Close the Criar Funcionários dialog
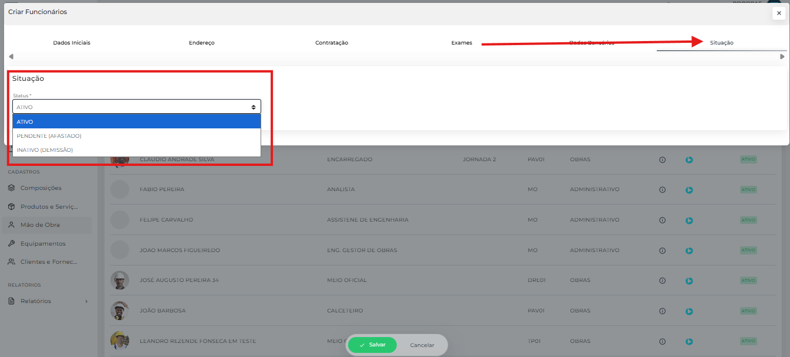 click(x=779, y=13)
